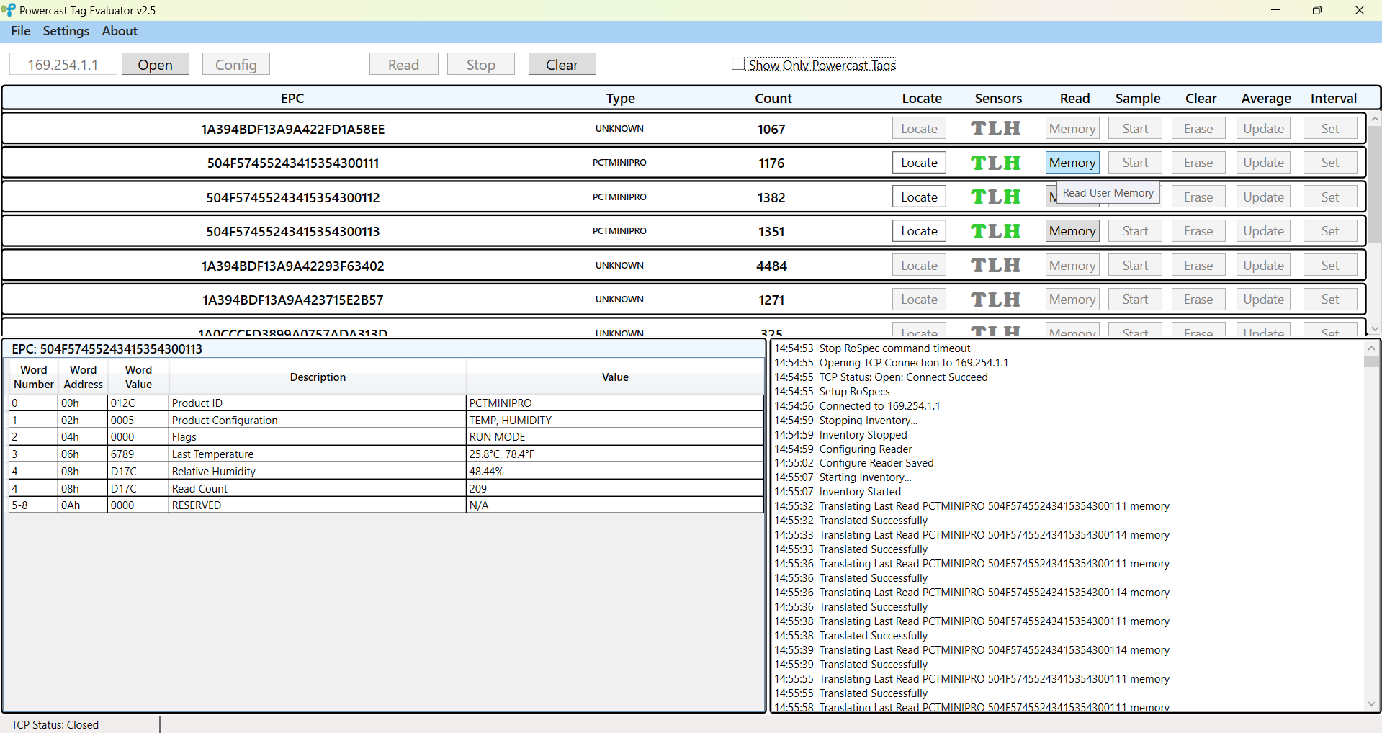The height and width of the screenshot is (733, 1382).
Task: Click Locate for tag 1A394BDF13A9A423715E2B57
Action: click(x=919, y=300)
